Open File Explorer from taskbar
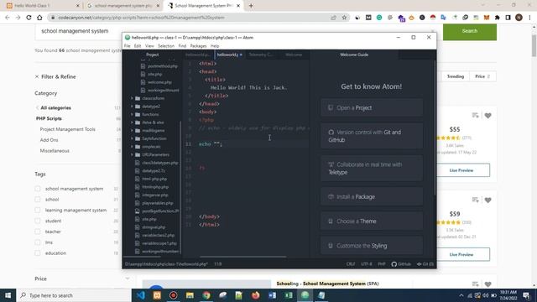 pyautogui.click(x=190, y=295)
